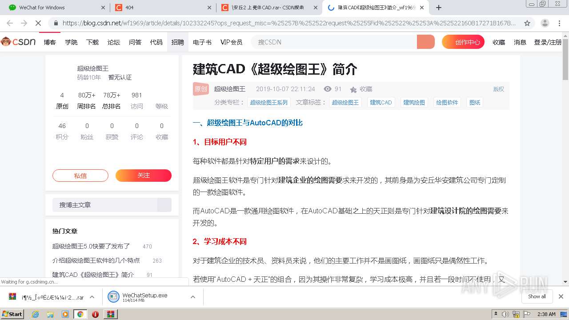
Task: Click the volume icon in system tray
Action: tap(505, 314)
